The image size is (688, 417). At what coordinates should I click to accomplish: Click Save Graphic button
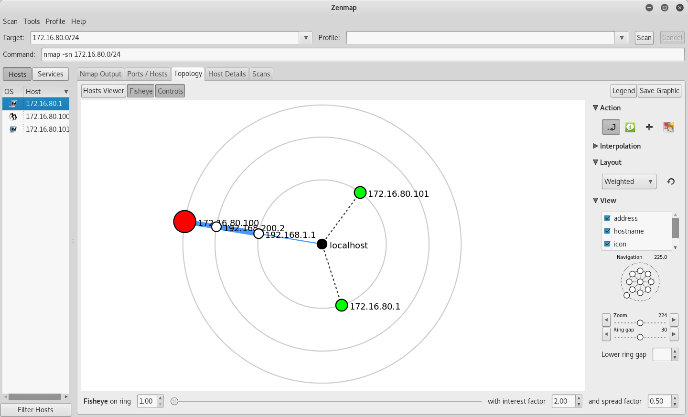click(659, 91)
